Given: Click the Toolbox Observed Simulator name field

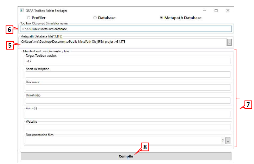Looking at the screenshot, I should pyautogui.click(x=126, y=29).
